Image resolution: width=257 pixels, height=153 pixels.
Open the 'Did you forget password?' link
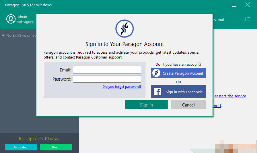(x=122, y=87)
